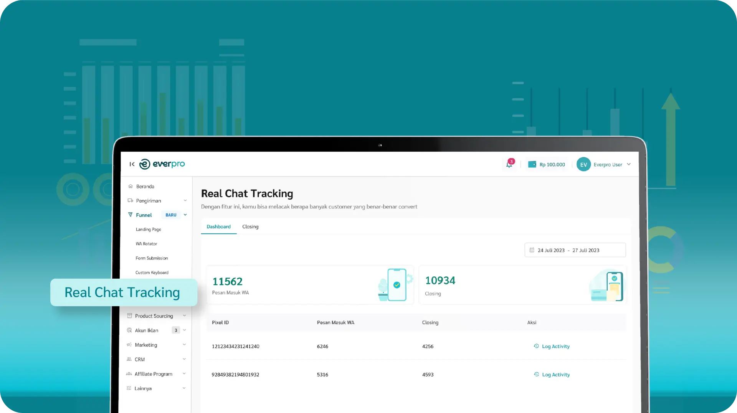Viewport: 737px width, 413px height.
Task: Click the calendar icon in date field
Action: point(532,250)
